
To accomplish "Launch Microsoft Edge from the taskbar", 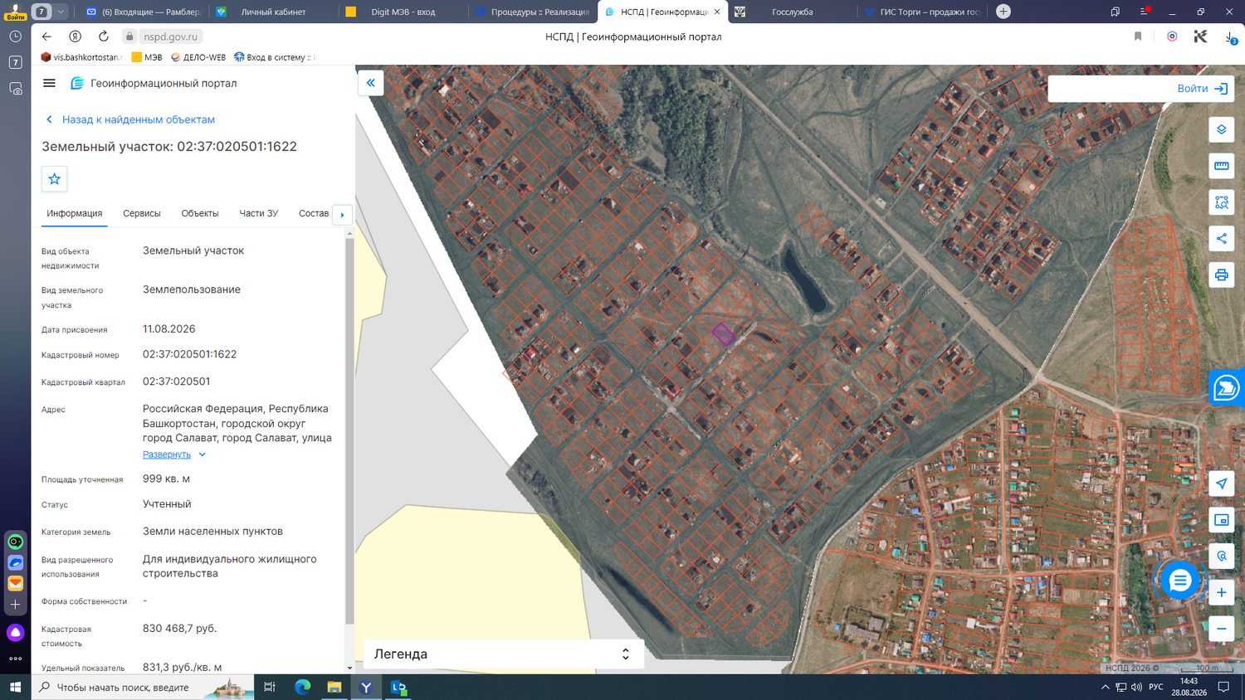I will click(302, 688).
